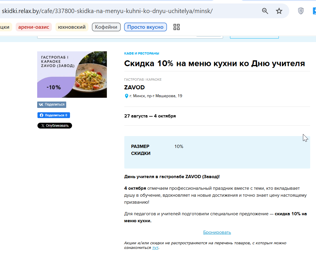The image size is (316, 255).
Task: Follow the тут link in disclaimer
Action: (155, 247)
